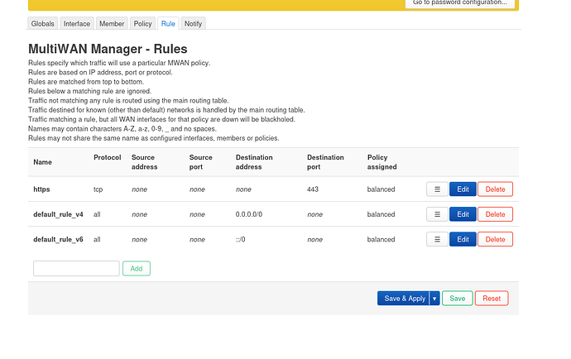Image resolution: width=571 pixels, height=359 pixels.
Task: Click the Protocol column header
Action: (108, 158)
